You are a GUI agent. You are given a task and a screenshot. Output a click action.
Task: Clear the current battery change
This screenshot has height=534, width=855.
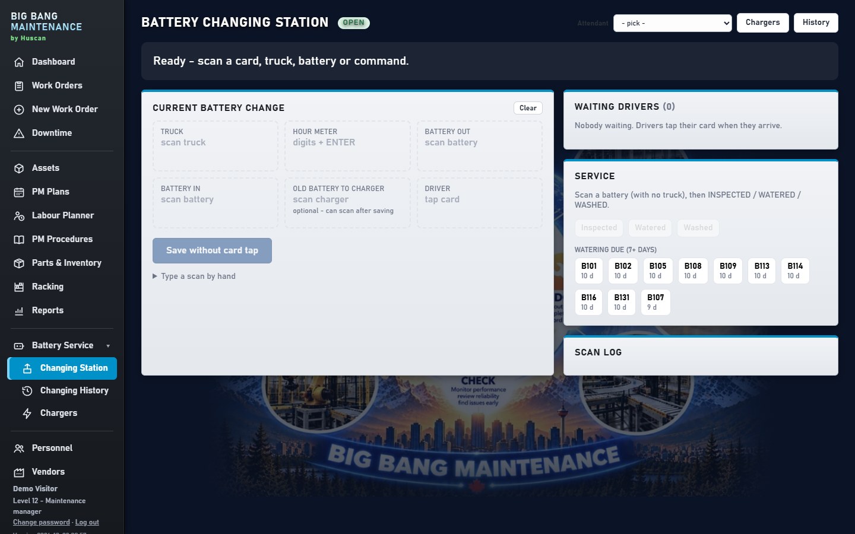(528, 108)
